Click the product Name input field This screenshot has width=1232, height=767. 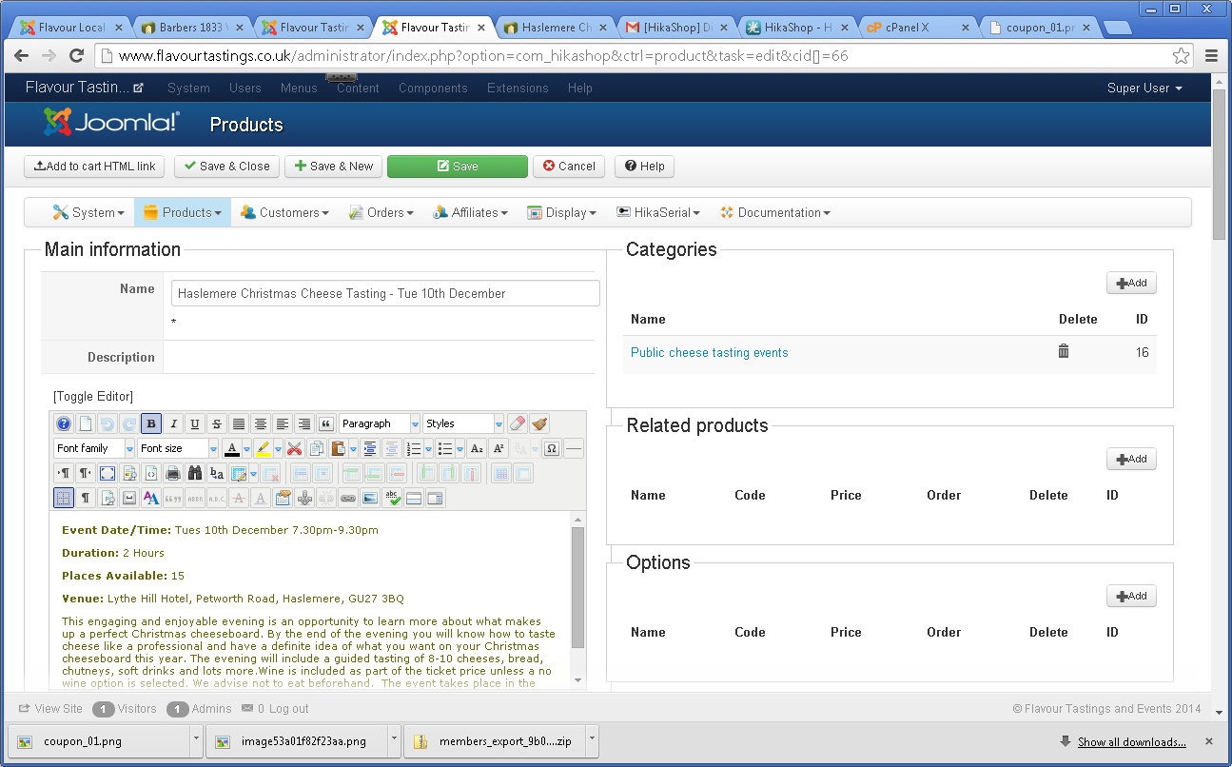click(x=385, y=293)
